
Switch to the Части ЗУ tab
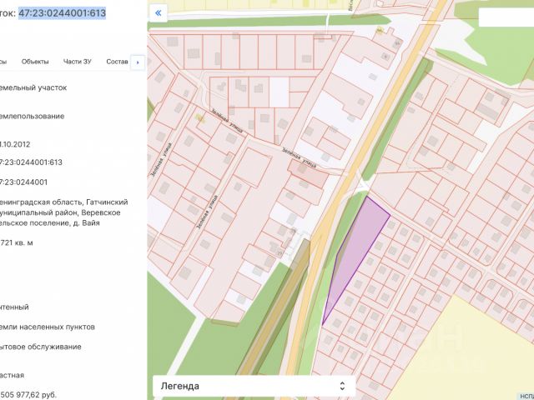click(78, 62)
